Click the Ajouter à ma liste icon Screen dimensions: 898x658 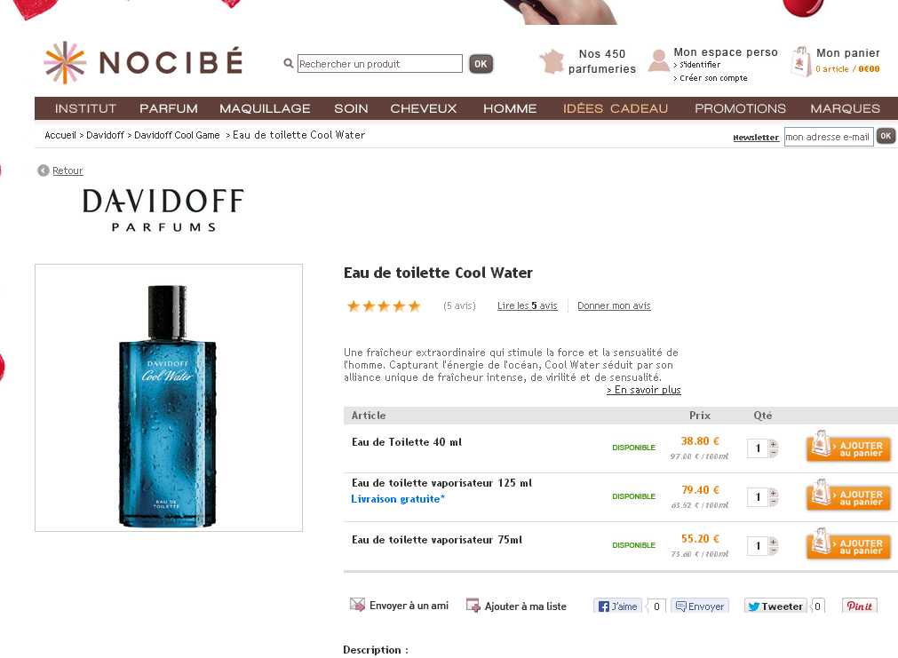pos(473,606)
